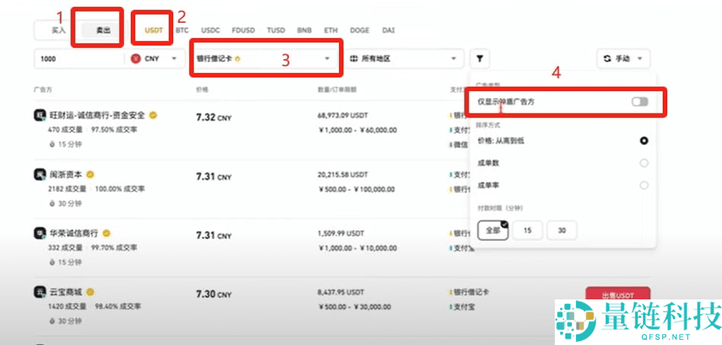Click clock icon in 云宝商城 row

pos(52,321)
